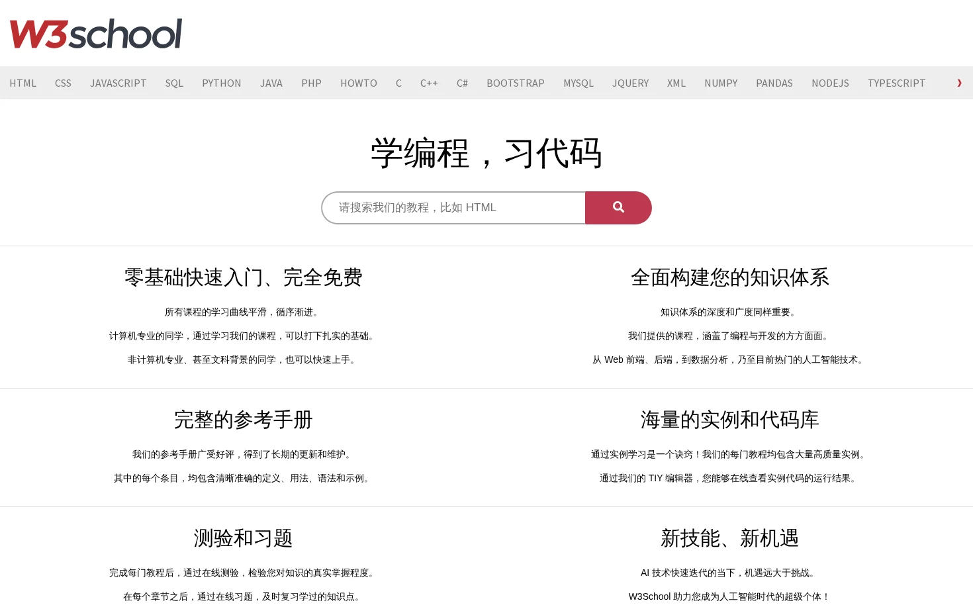
Task: Click heading 零基础快速入门、完全免费
Action: pos(243,277)
